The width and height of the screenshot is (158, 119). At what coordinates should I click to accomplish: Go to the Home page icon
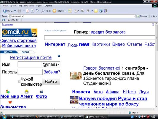click(x=37, y=11)
